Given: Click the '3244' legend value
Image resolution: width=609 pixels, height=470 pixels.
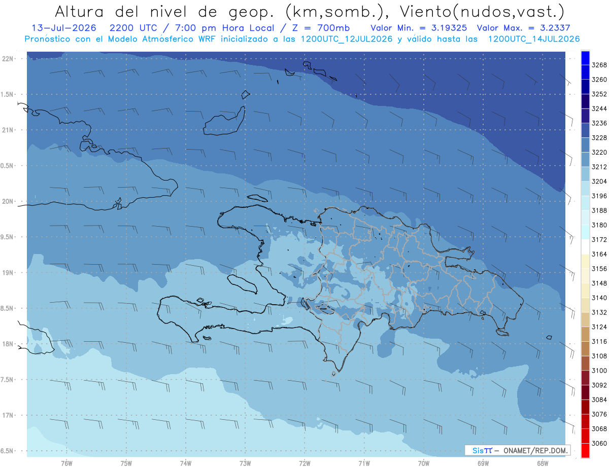Looking at the screenshot, I should pos(599,109).
